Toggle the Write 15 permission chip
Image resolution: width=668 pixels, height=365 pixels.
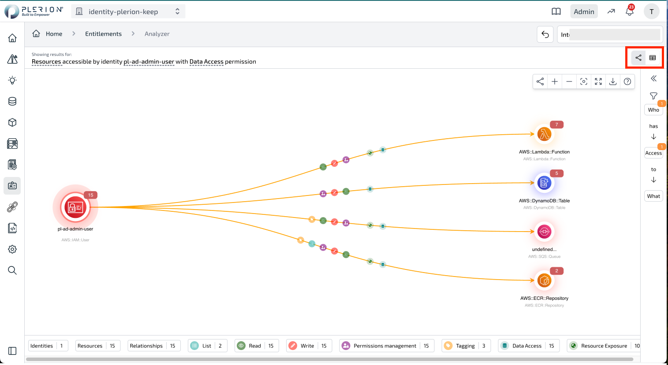coord(309,346)
